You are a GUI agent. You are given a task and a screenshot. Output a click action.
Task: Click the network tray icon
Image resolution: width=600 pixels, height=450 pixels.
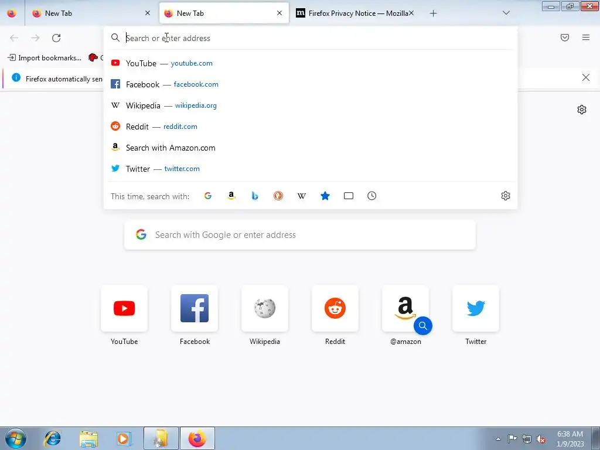[527, 439]
